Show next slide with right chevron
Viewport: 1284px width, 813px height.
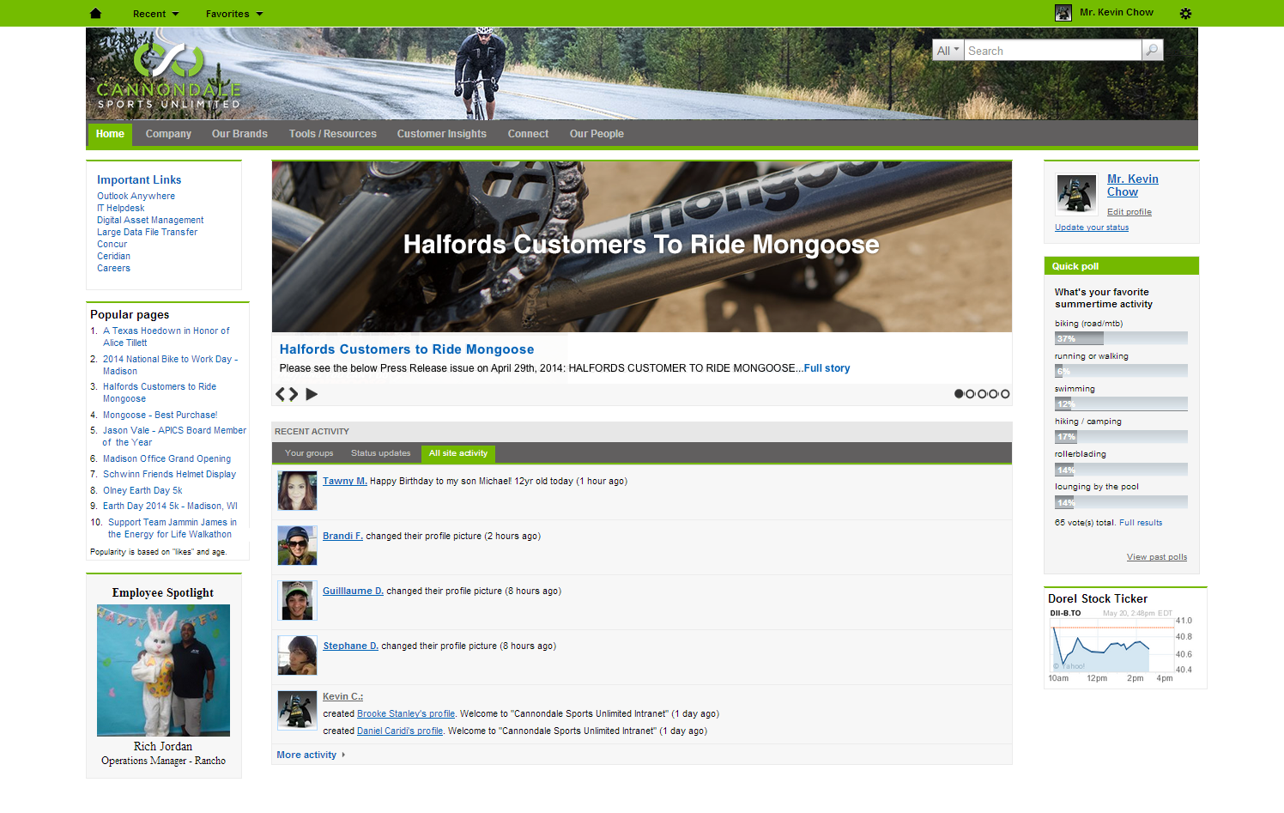click(x=294, y=394)
